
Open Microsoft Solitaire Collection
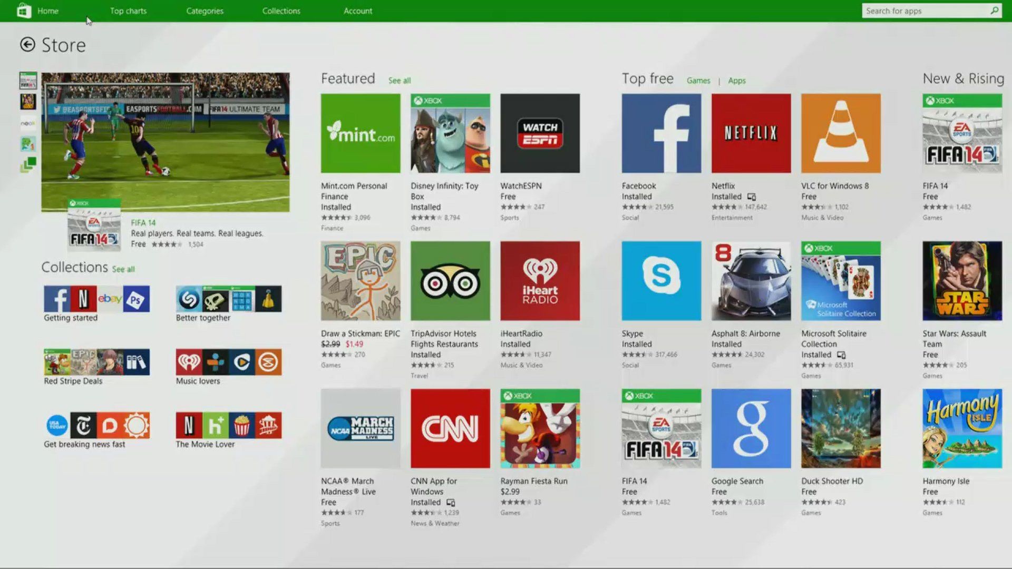840,280
